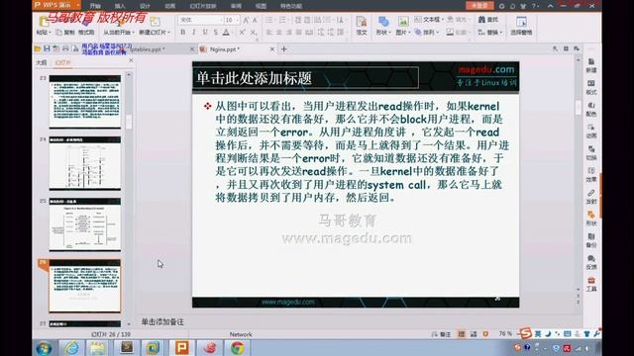Screen dimensions: 634x356
Task: Open the WPS Presentation application menu
Action: (56, 5)
